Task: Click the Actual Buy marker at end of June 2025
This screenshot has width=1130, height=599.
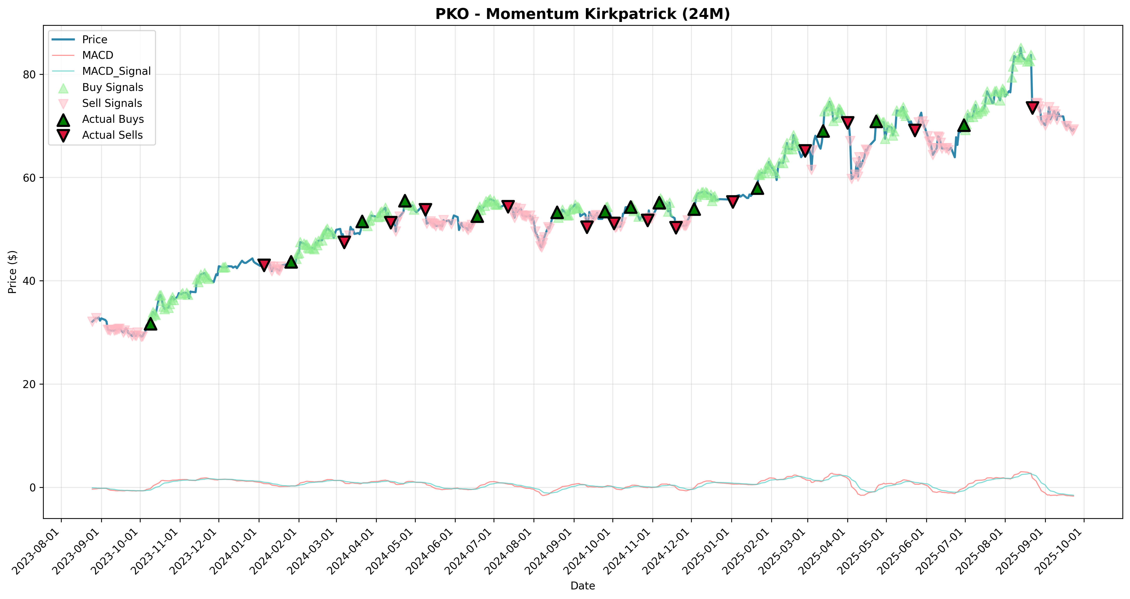Action: pos(964,125)
